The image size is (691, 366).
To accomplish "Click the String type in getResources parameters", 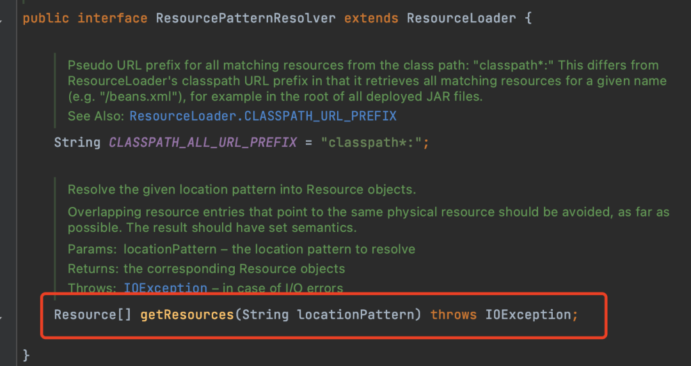I will [266, 315].
